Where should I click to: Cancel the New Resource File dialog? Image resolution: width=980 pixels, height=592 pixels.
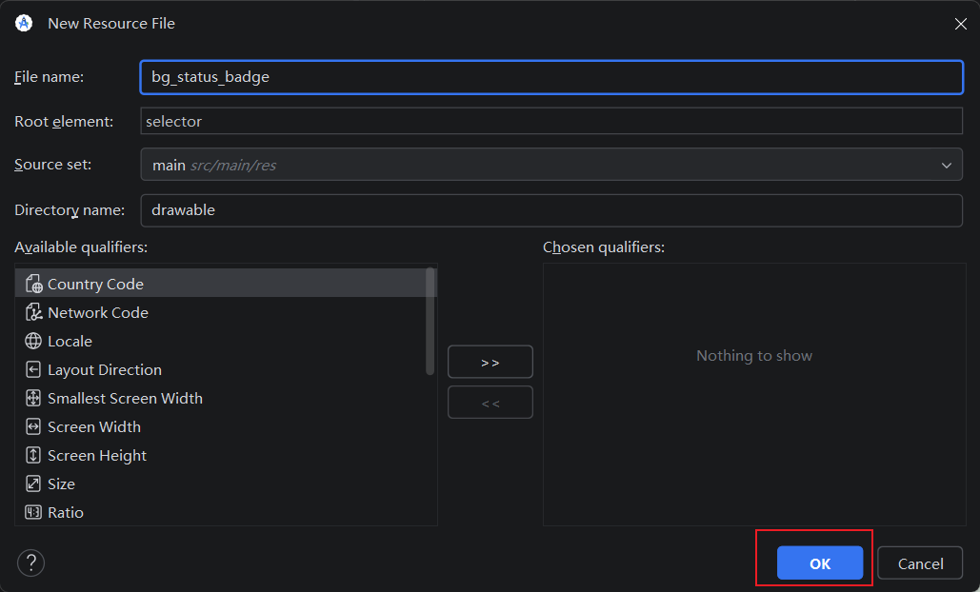click(920, 563)
